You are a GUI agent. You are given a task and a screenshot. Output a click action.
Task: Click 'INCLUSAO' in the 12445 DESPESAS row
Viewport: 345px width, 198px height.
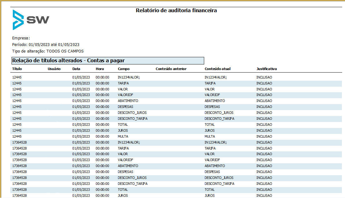tap(264, 107)
